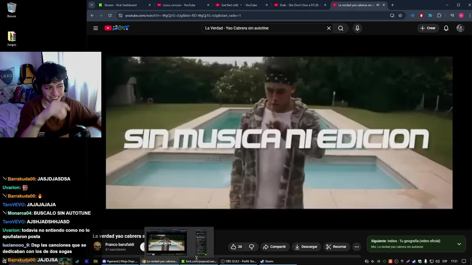The height and width of the screenshot is (265, 472).
Task: Open YouTube notifications bell
Action: [446, 28]
